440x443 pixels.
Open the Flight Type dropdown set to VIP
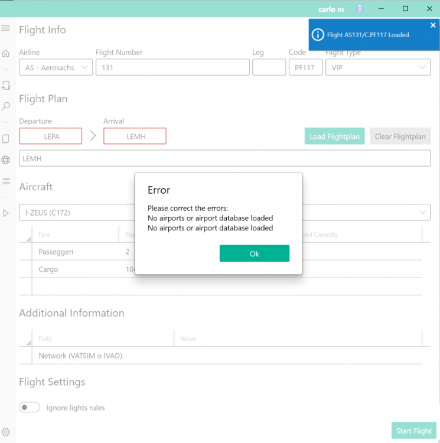378,67
